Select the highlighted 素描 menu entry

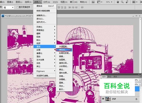coord(45,47)
